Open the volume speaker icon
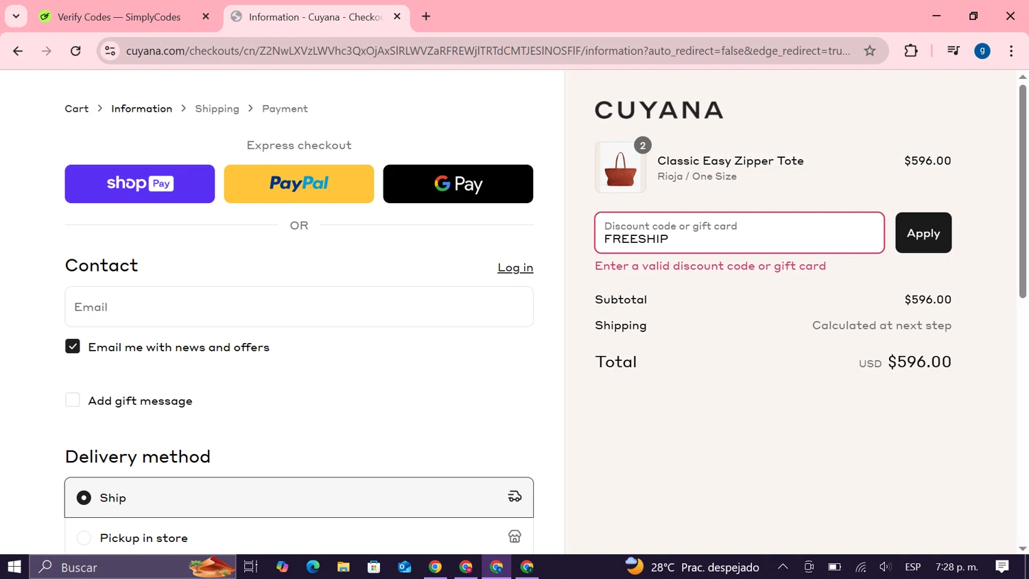Viewport: 1029px width, 579px height. coord(886,567)
